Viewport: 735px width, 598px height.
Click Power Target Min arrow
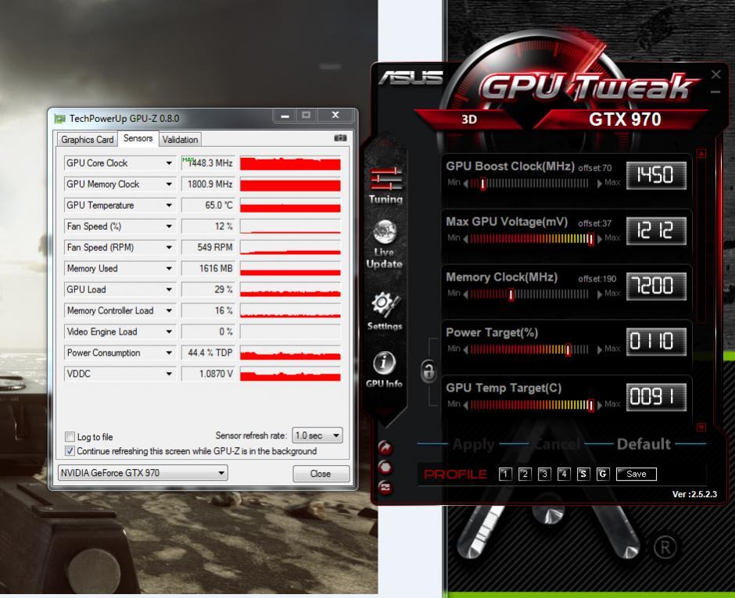click(465, 349)
